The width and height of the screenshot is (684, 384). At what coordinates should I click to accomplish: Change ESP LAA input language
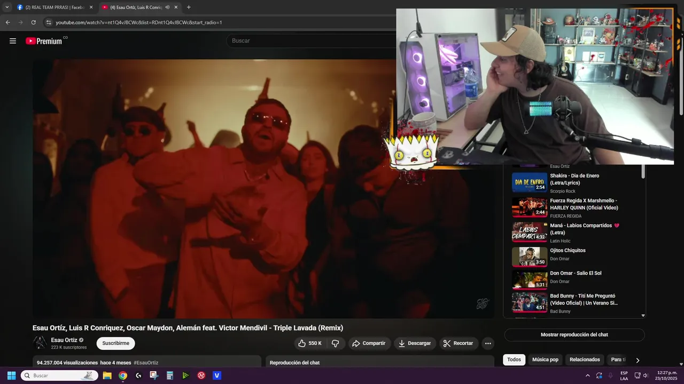coord(624,375)
